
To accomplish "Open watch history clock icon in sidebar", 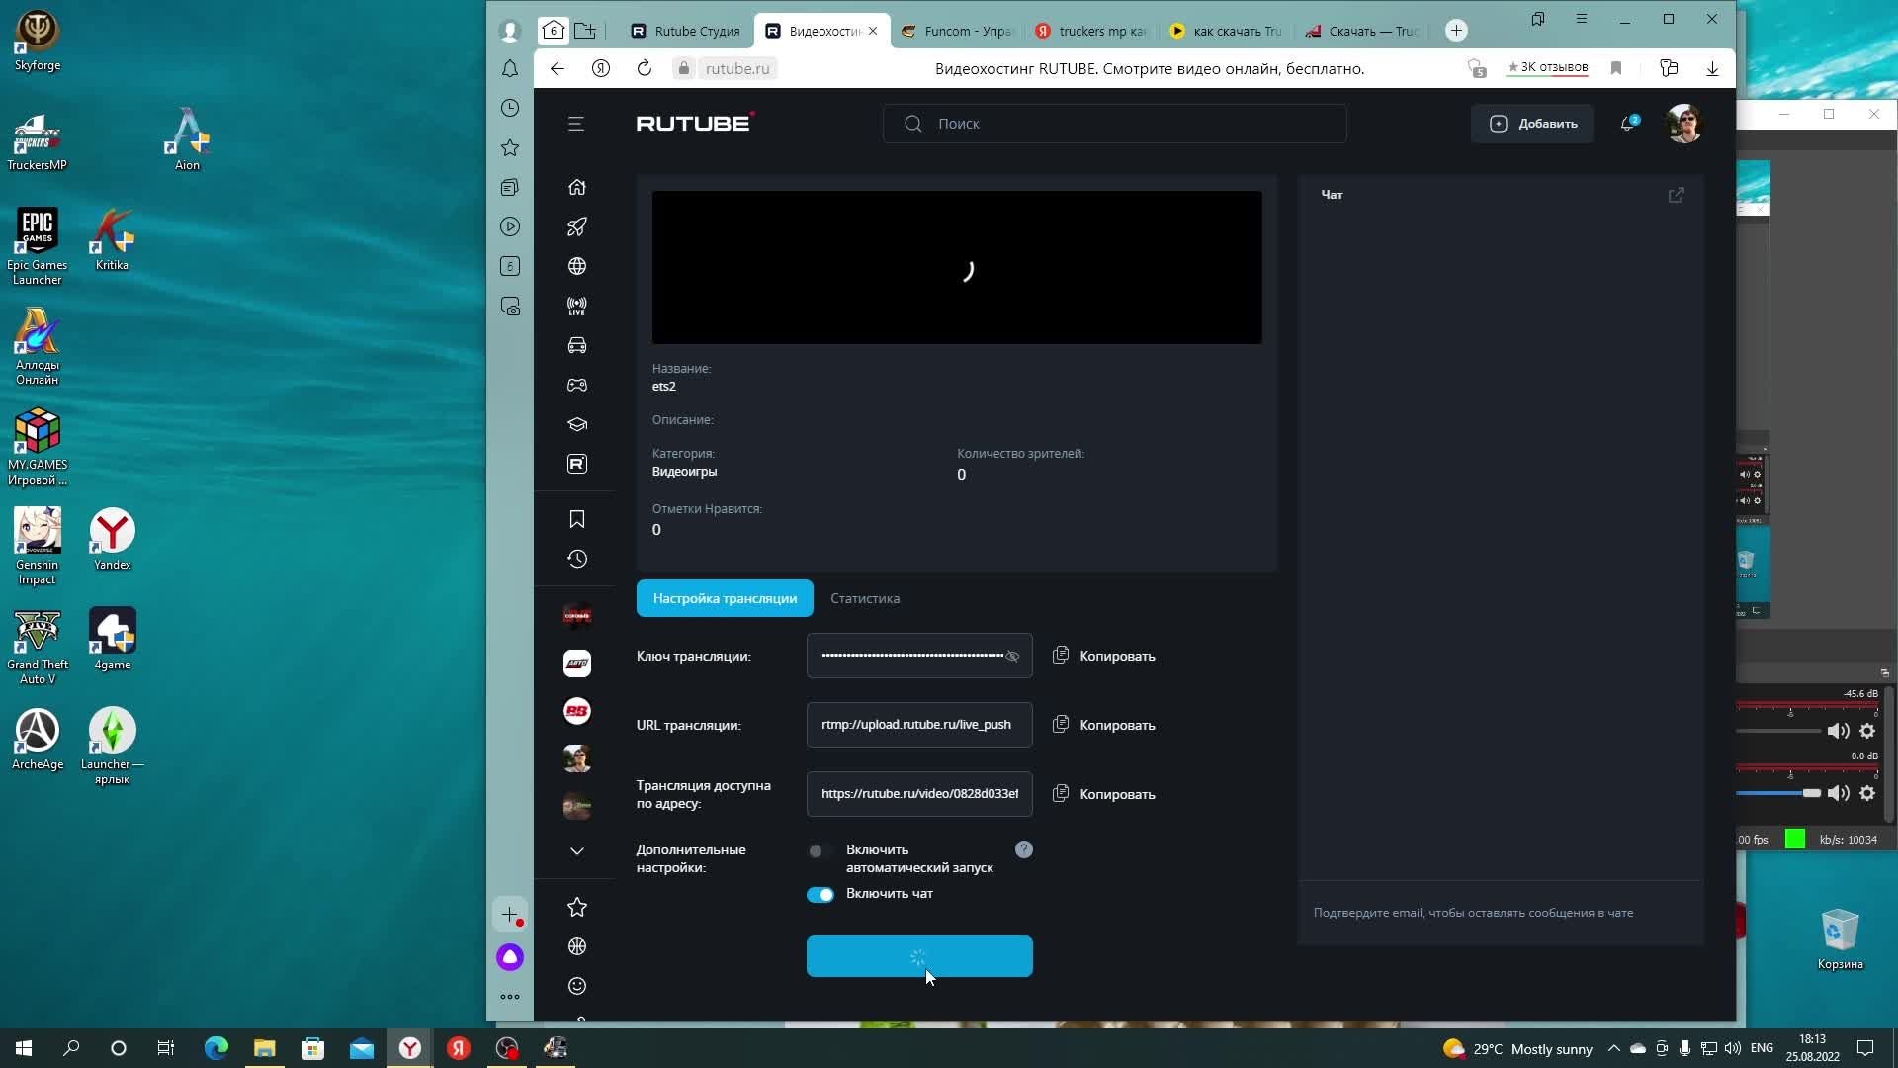I will coord(577,560).
